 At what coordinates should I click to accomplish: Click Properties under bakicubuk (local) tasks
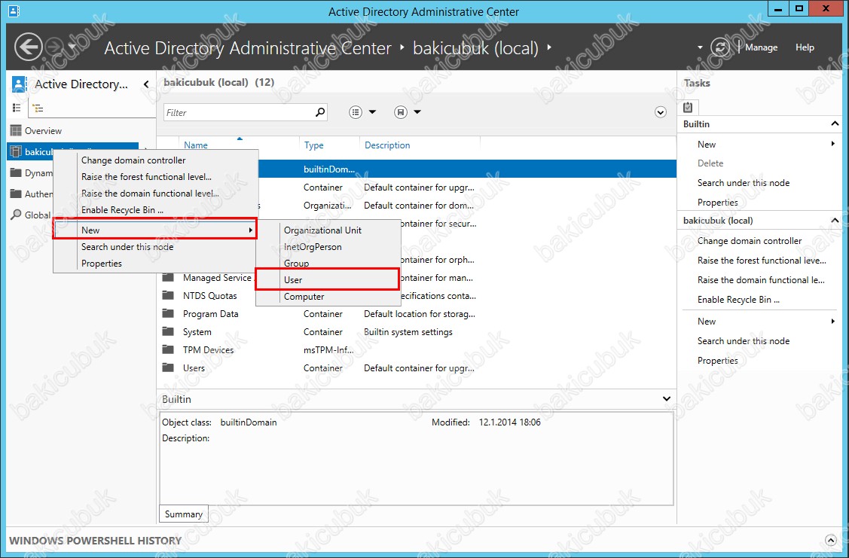717,361
